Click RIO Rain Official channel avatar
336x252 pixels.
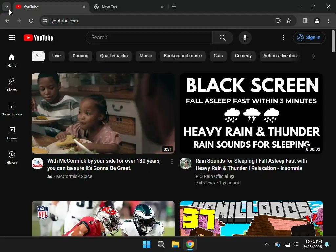coord(186,163)
